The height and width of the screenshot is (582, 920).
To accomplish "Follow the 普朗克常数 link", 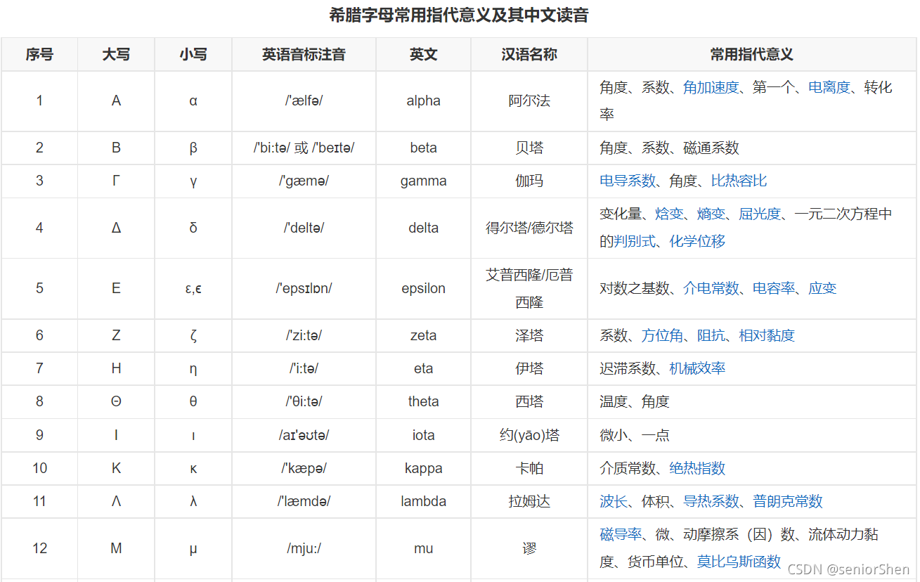I will 788,501.
